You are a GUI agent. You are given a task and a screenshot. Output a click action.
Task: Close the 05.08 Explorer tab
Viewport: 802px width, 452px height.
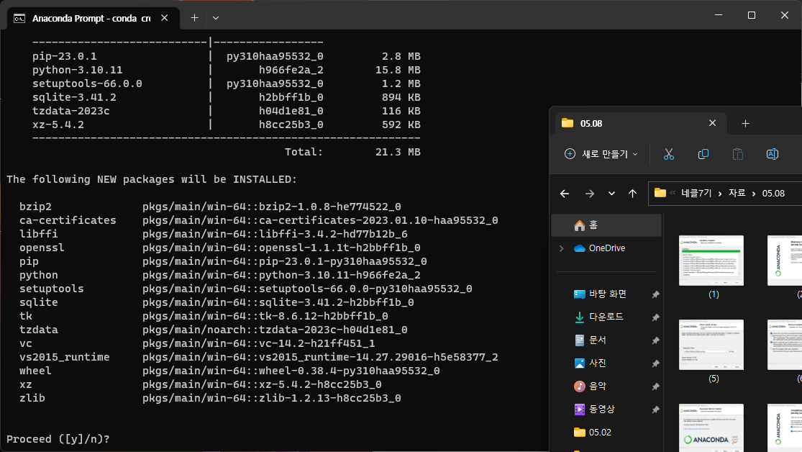pyautogui.click(x=713, y=123)
